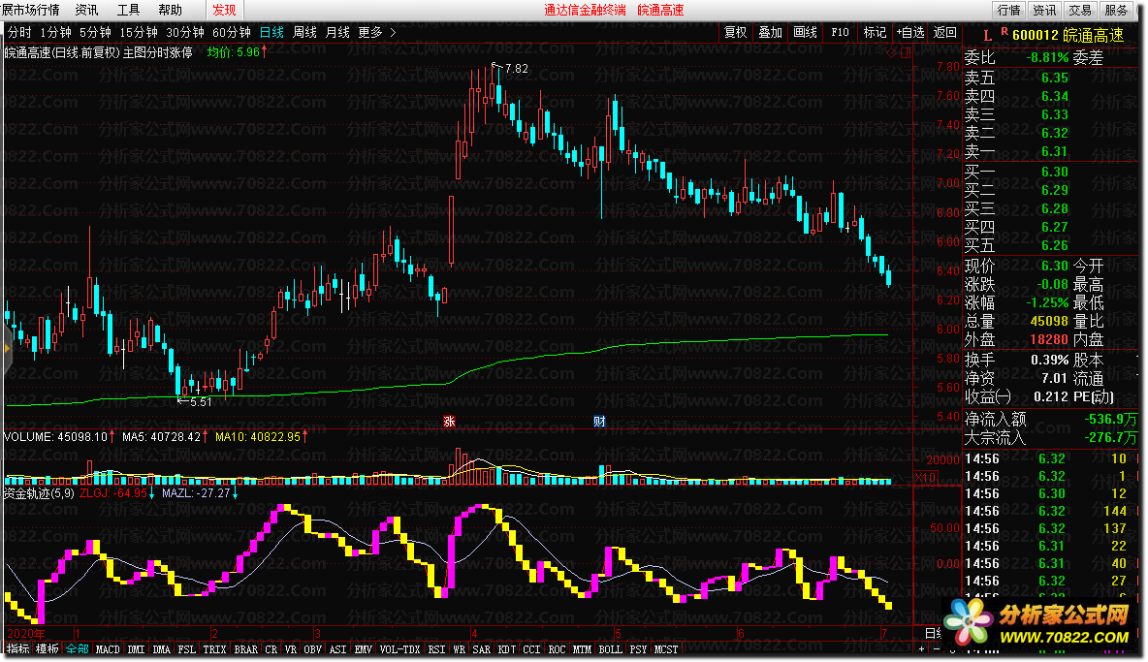The height and width of the screenshot is (662, 1148).
Task: Switch indicator to VOL-TDX
Action: click(x=400, y=648)
